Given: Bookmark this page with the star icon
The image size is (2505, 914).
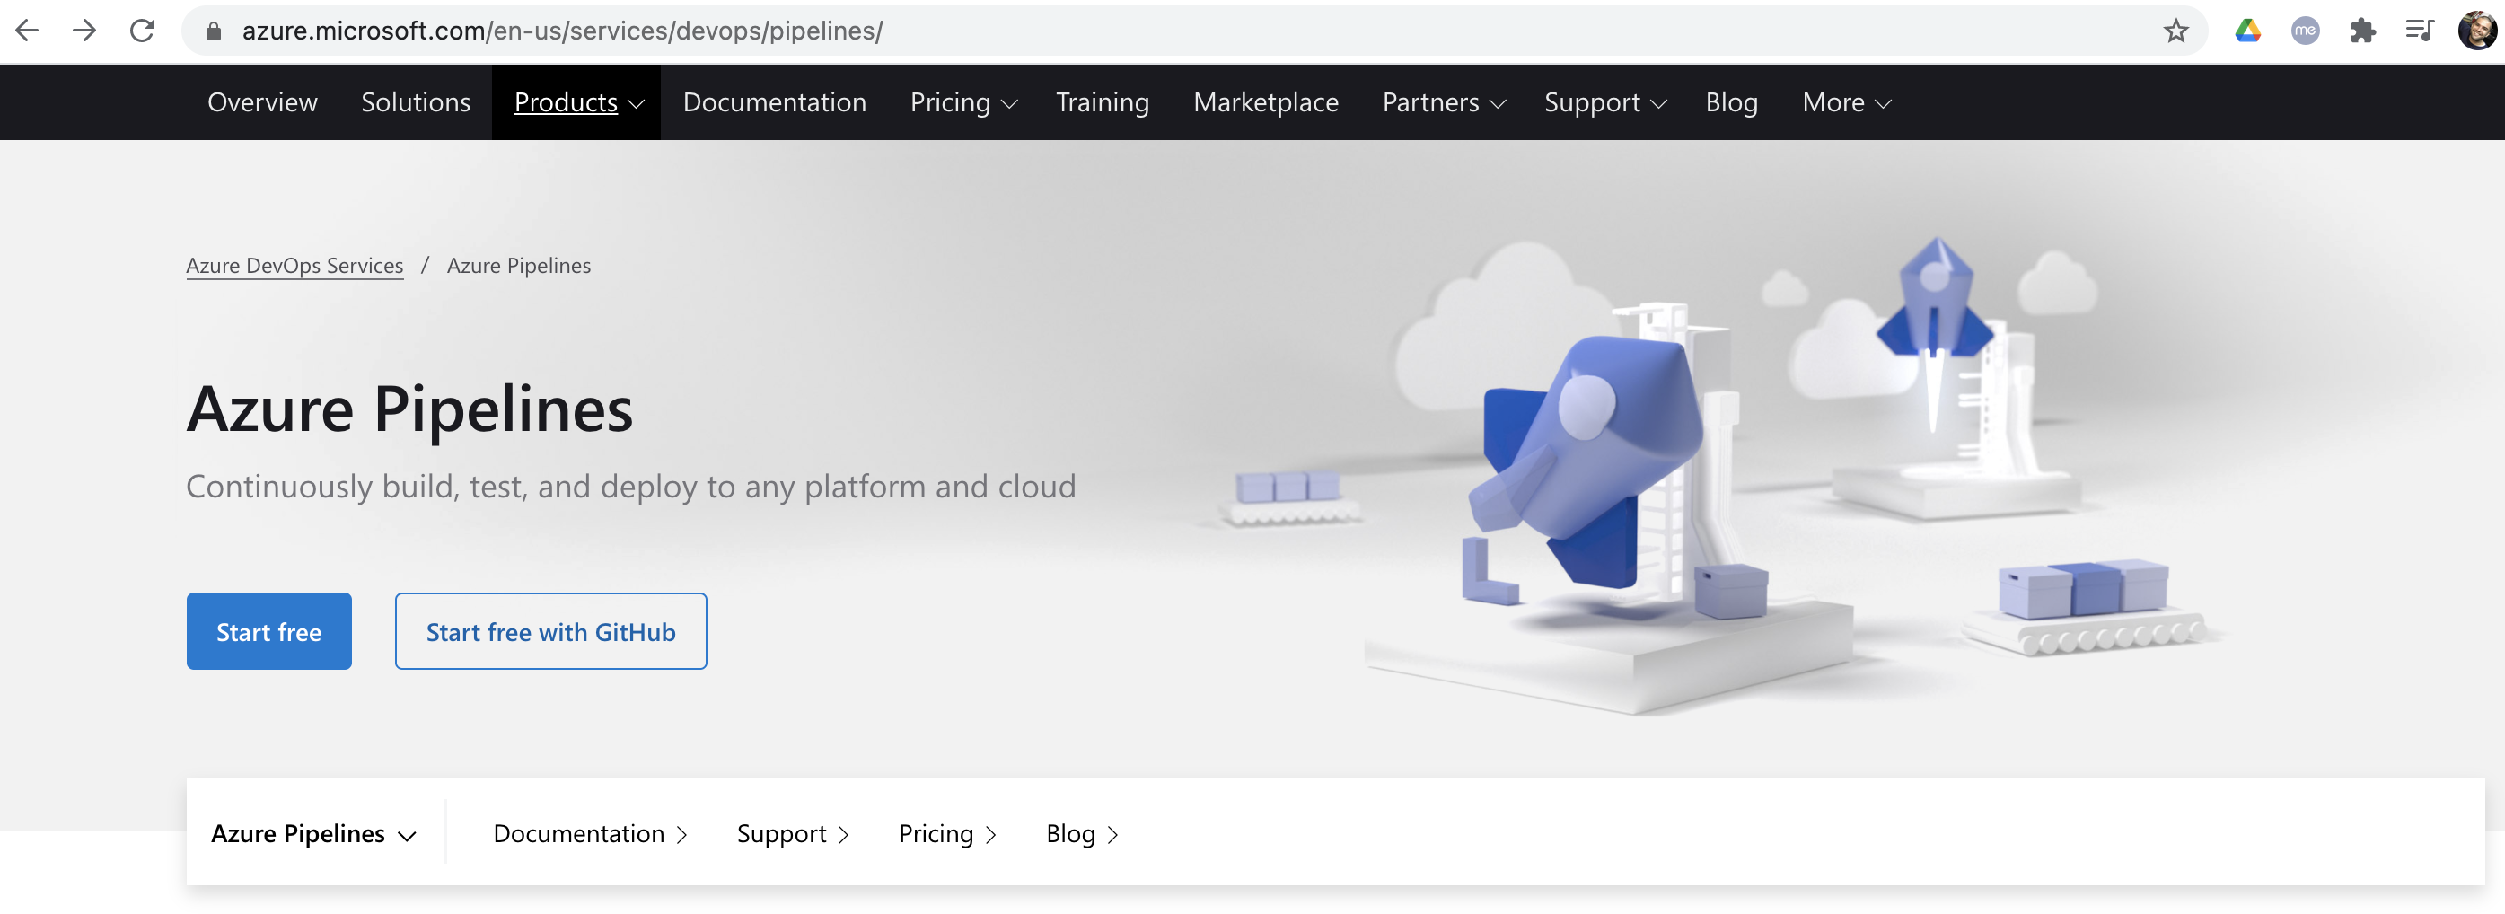Looking at the screenshot, I should [x=2175, y=31].
